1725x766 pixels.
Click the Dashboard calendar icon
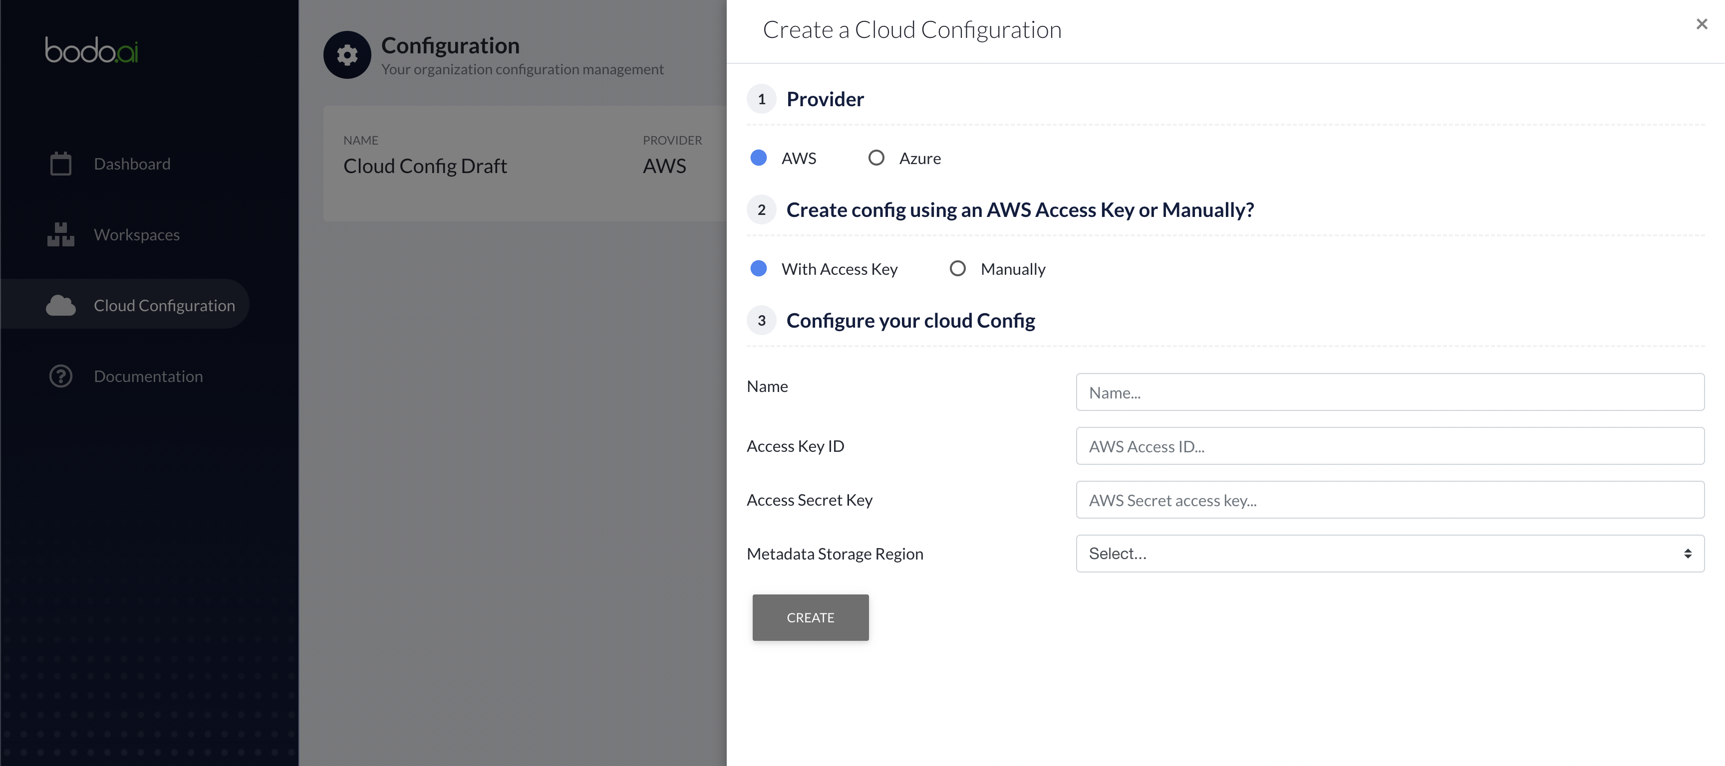coord(61,164)
